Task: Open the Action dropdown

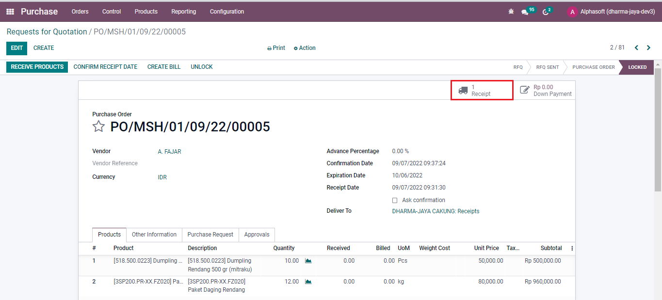Action: tap(305, 48)
